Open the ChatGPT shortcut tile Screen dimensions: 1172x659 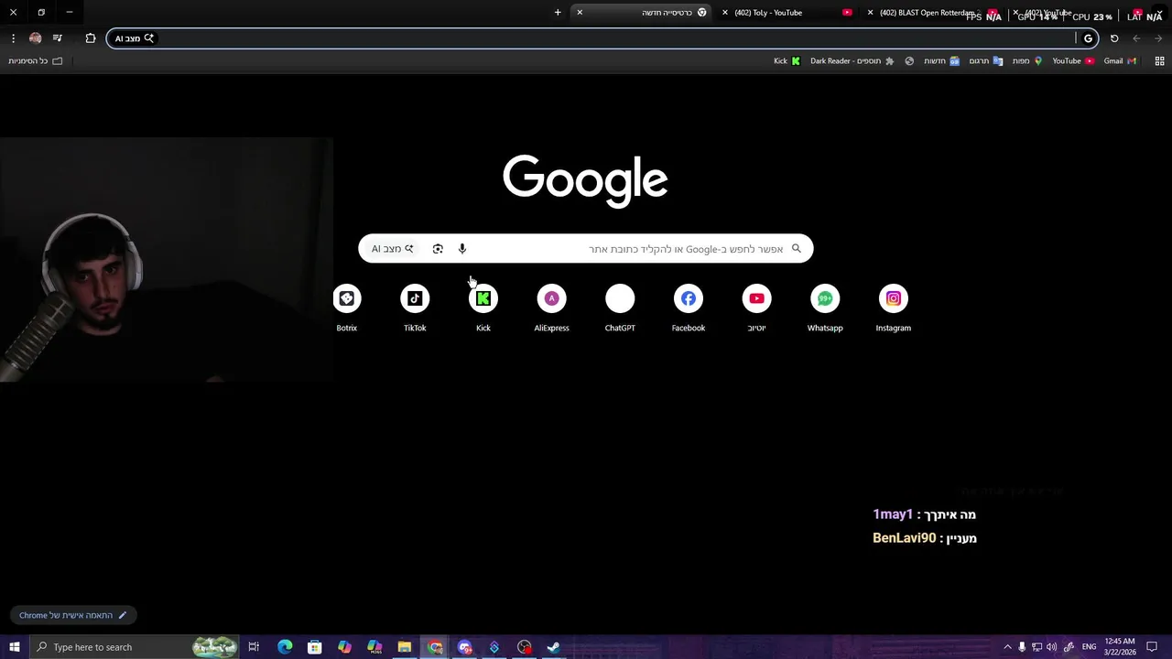(620, 308)
